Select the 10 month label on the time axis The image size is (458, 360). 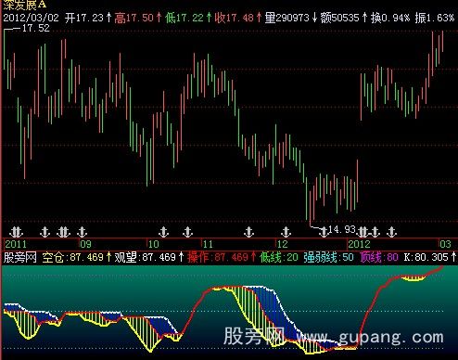(x=154, y=244)
